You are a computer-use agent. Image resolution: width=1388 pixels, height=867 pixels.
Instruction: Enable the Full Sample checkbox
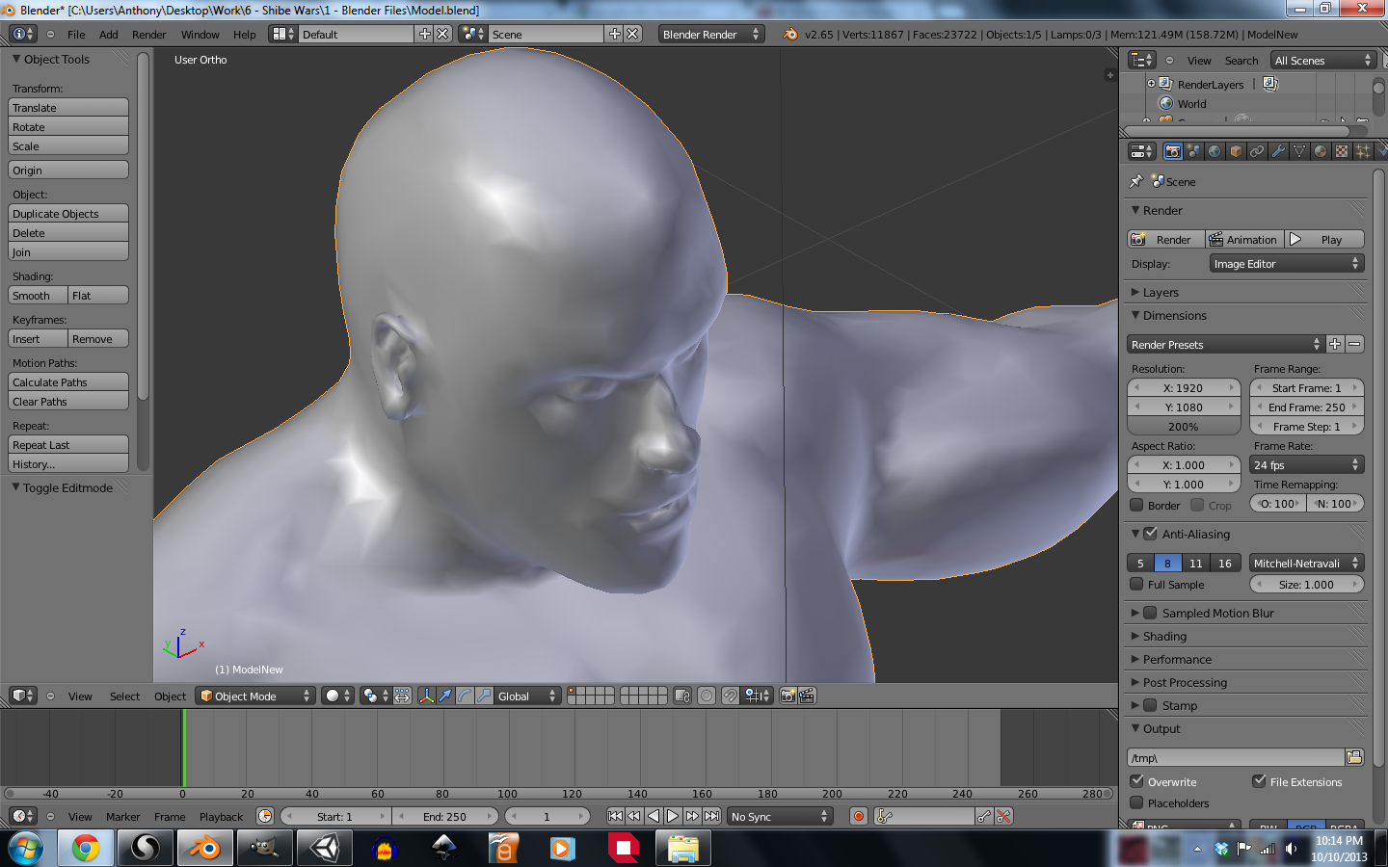tap(1136, 584)
